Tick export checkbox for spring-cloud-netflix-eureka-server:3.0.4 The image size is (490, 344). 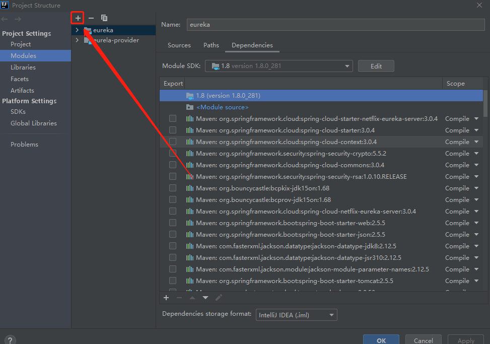[x=173, y=211]
